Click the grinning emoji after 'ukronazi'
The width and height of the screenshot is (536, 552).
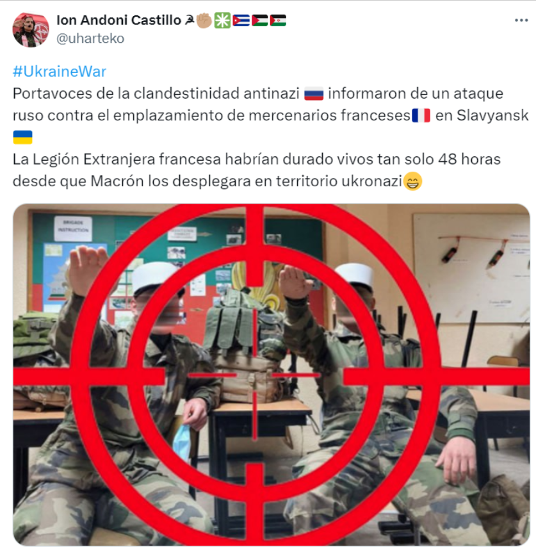tap(412, 181)
